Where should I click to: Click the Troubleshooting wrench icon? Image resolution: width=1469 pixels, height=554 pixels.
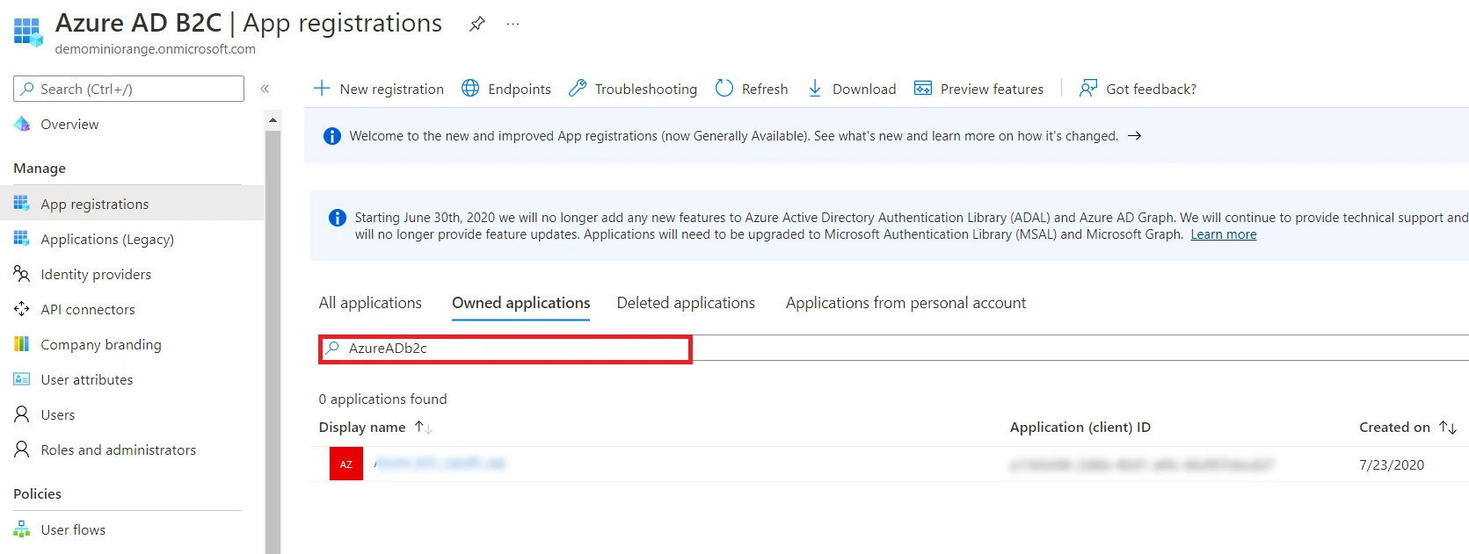(x=577, y=89)
